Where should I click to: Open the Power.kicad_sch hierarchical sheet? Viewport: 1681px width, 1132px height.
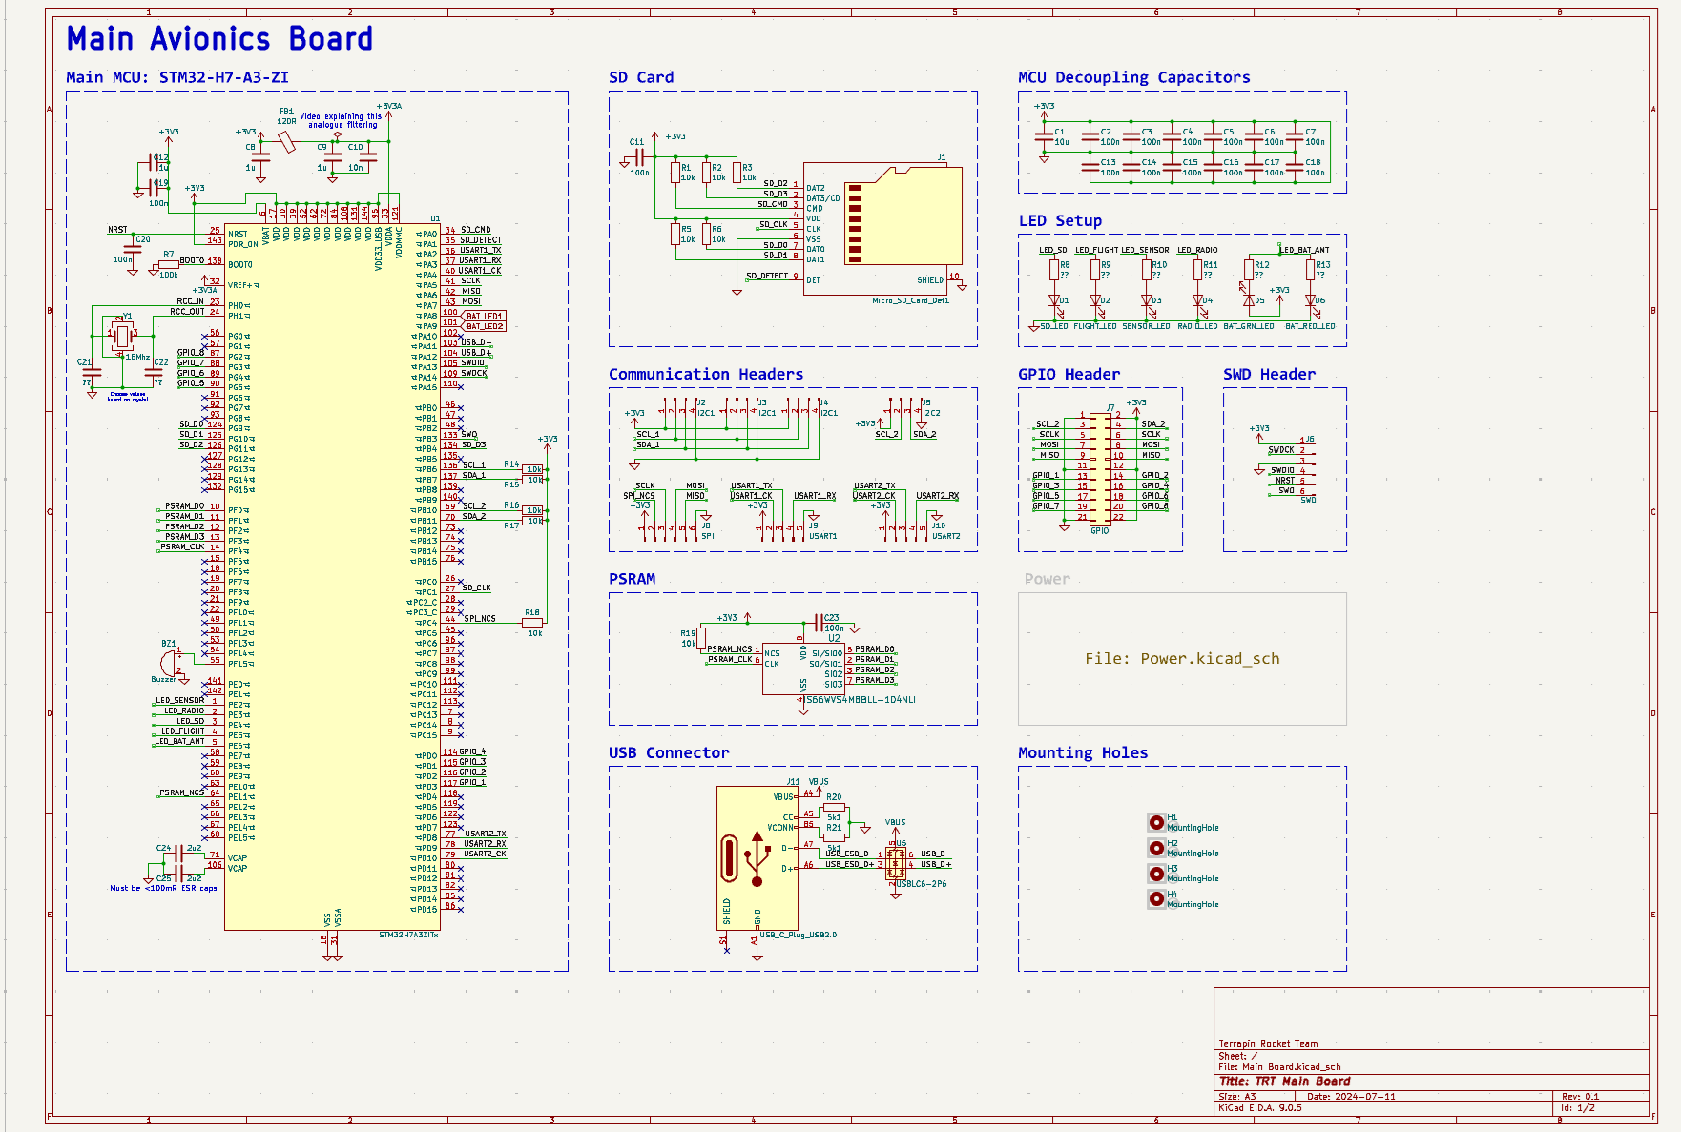tap(1181, 658)
